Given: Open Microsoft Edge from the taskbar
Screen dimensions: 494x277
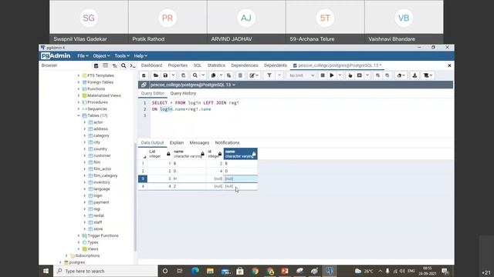Looking at the screenshot, I should 195,271.
